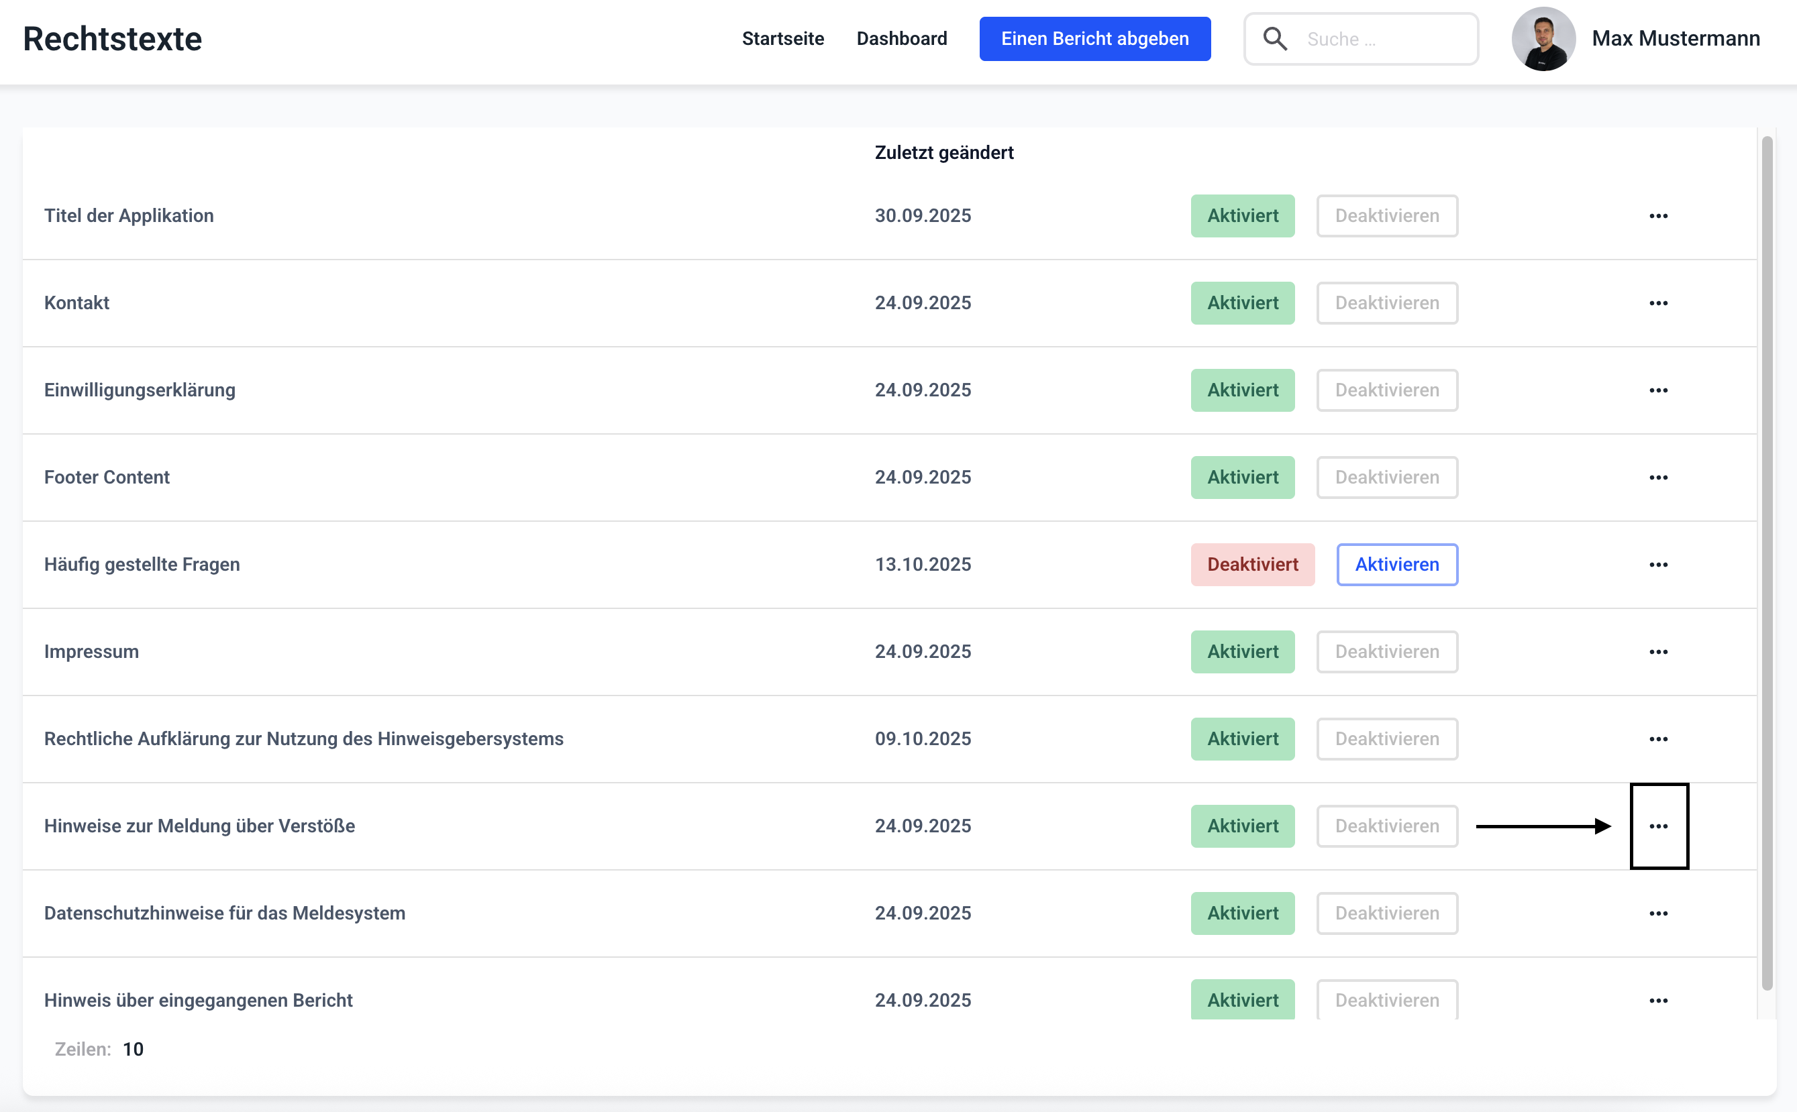1797x1112 pixels.
Task: Open three-dot menu for Häufig gestellte Fragen
Action: [1658, 564]
